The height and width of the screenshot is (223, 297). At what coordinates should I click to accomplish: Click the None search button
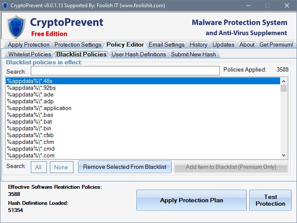tap(62, 167)
